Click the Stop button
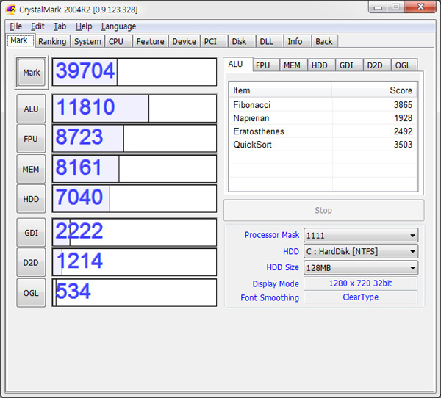The width and height of the screenshot is (441, 398). 323,210
